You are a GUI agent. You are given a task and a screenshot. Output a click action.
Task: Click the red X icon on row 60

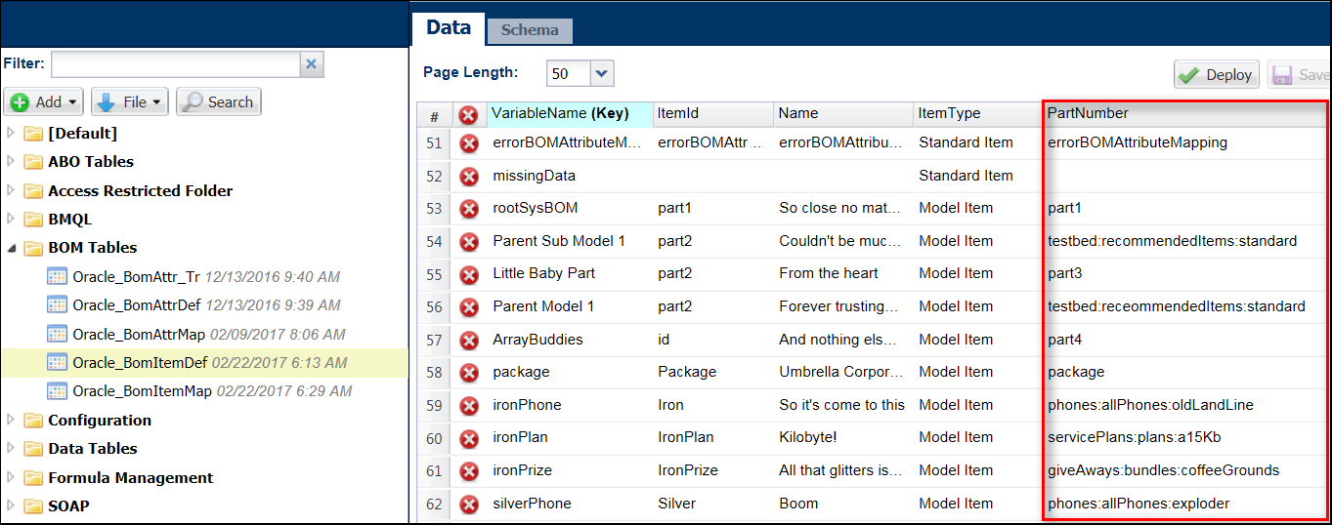pyautogui.click(x=469, y=439)
